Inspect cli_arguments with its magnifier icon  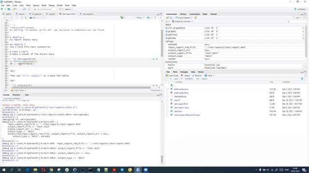point(303,28)
